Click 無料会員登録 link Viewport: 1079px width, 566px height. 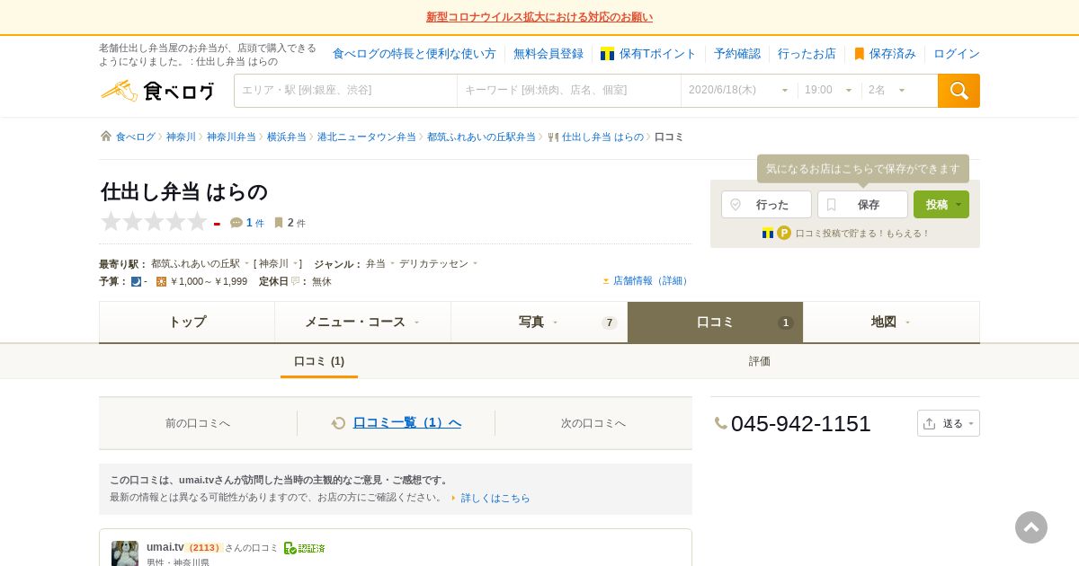548,54
